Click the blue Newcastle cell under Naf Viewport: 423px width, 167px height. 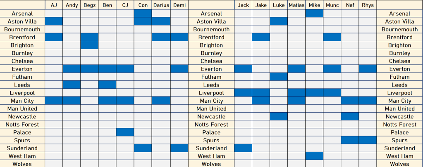[350, 117]
